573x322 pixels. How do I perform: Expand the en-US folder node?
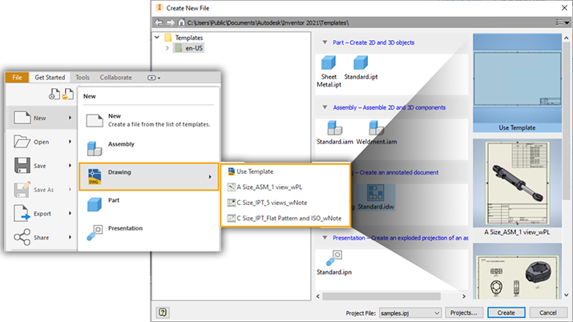pos(167,48)
